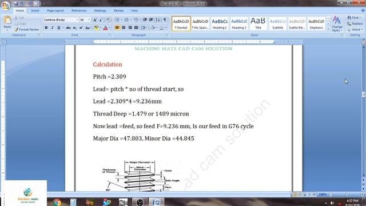The width and height of the screenshot is (366, 206).
Task: Apply the No Spacing style
Action: tap(200, 23)
